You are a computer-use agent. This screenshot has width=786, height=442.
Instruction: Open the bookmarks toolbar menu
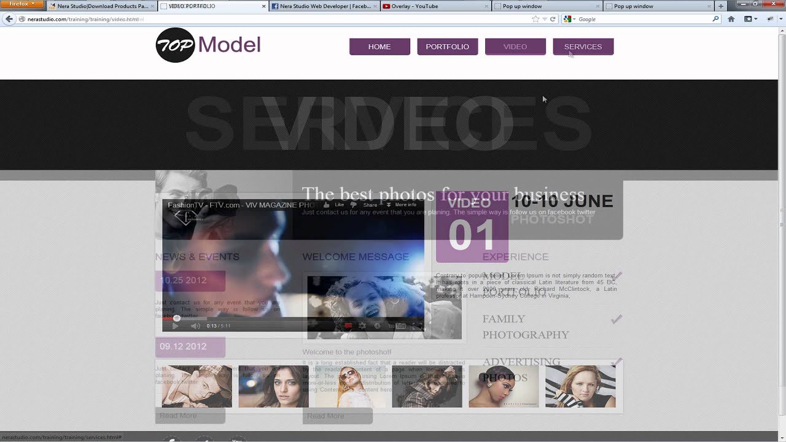749,19
